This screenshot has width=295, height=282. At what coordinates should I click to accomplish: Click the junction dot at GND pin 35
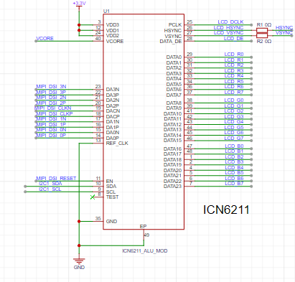pos(79,221)
